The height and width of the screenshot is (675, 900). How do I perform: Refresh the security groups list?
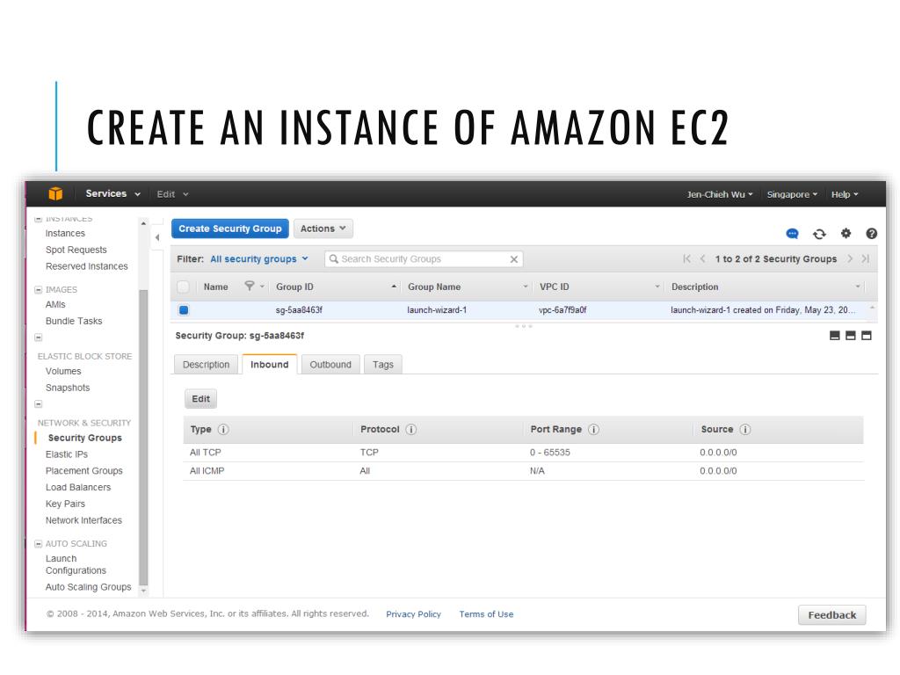point(819,234)
